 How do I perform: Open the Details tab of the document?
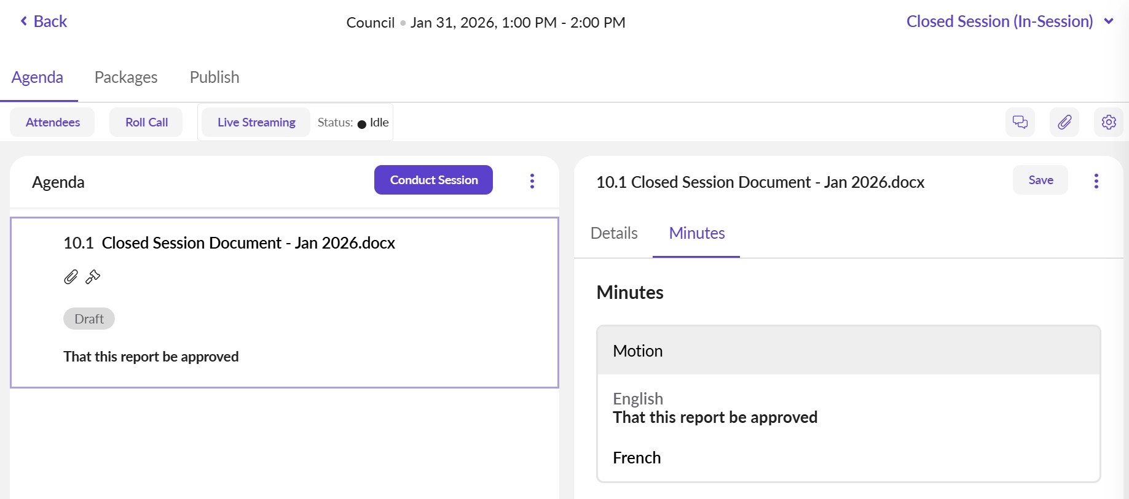pyautogui.click(x=614, y=233)
